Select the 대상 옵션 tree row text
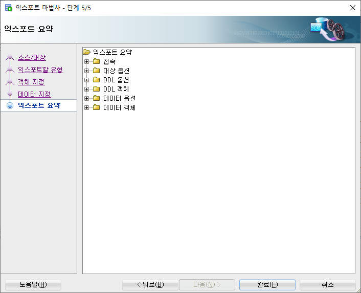Screen dimensions: 361x293 pyautogui.click(x=116, y=71)
